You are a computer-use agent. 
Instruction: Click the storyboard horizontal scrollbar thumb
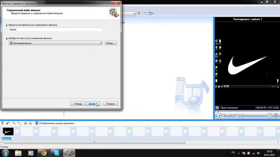tap(94, 142)
